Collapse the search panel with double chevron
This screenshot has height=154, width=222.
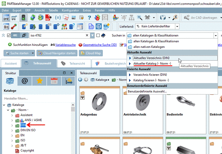point(3,35)
